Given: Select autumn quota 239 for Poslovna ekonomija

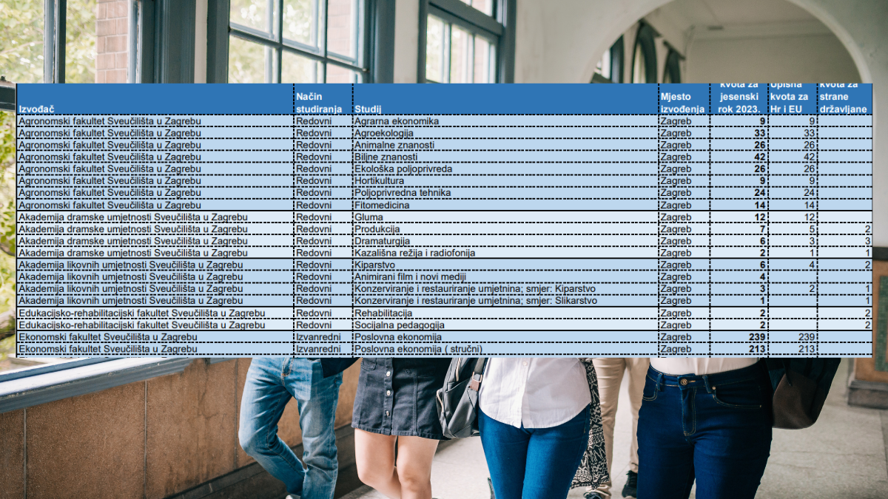Looking at the screenshot, I should (739, 336).
